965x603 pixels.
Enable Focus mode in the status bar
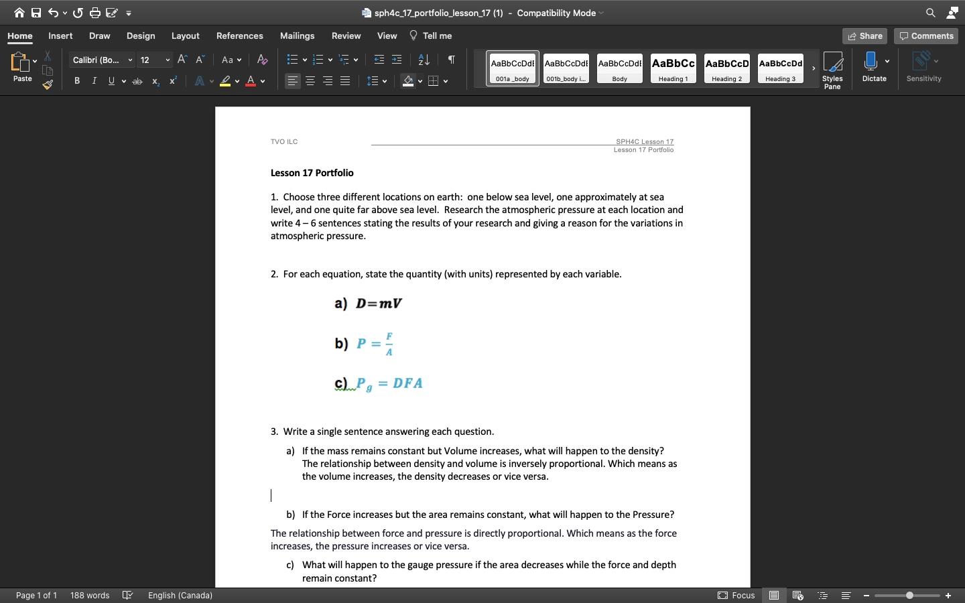coord(737,596)
